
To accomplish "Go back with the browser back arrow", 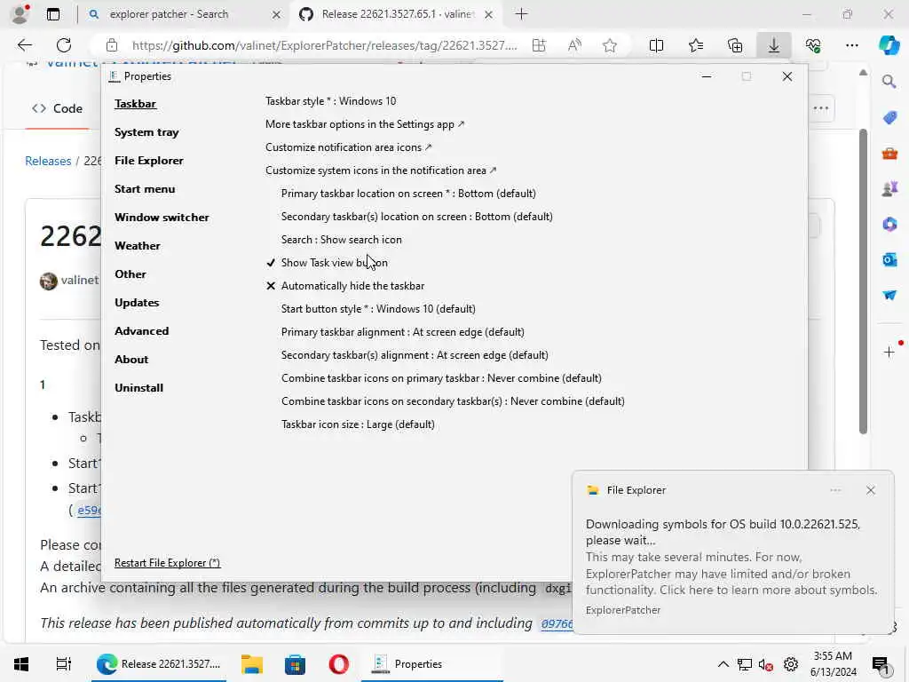I will (24, 45).
